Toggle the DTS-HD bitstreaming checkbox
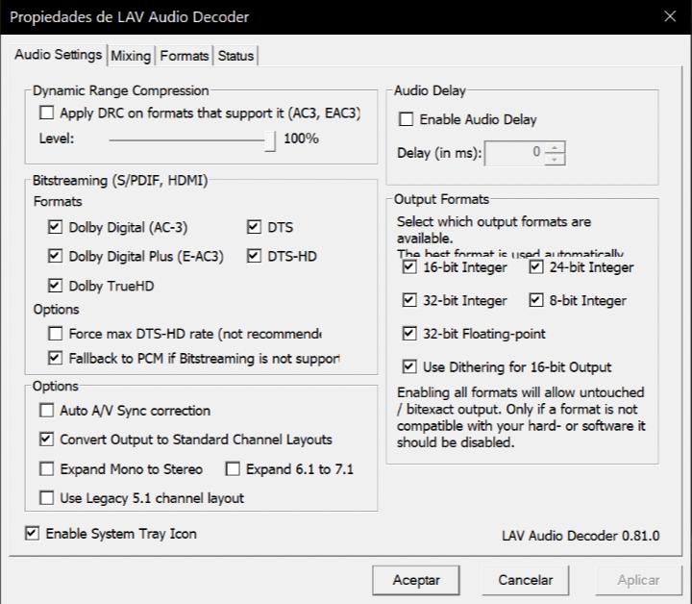This screenshot has height=604, width=692. (254, 257)
